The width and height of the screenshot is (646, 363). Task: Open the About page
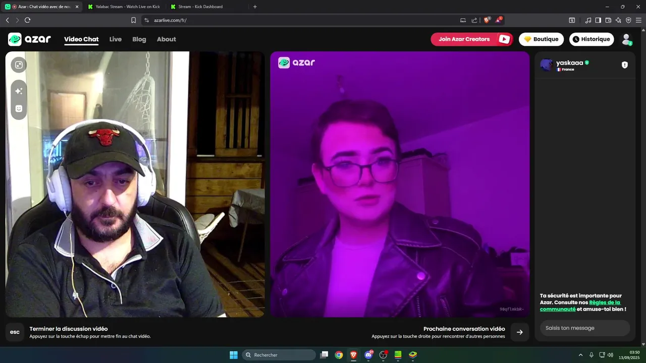click(167, 39)
